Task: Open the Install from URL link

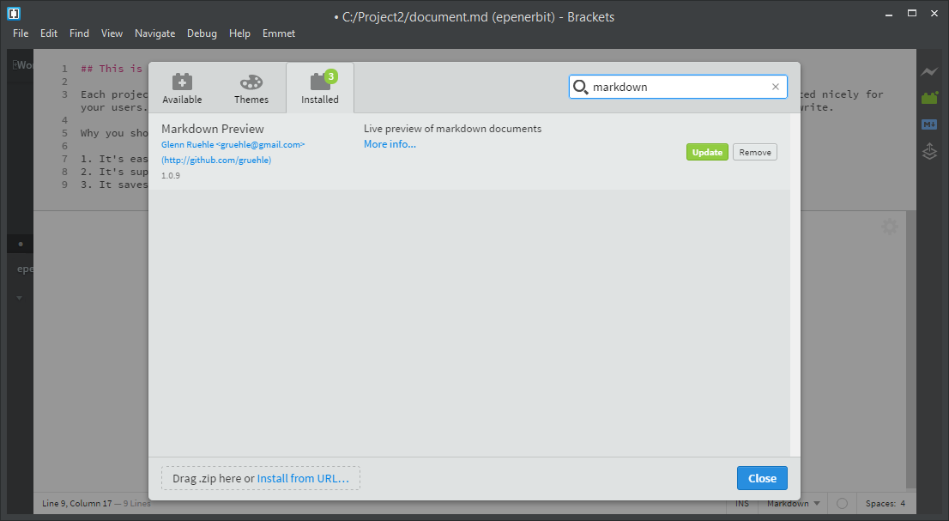Action: (303, 478)
